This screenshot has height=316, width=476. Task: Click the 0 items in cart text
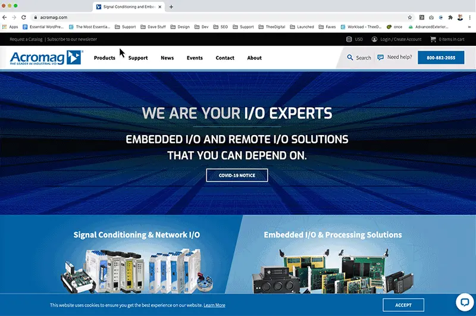(x=452, y=39)
